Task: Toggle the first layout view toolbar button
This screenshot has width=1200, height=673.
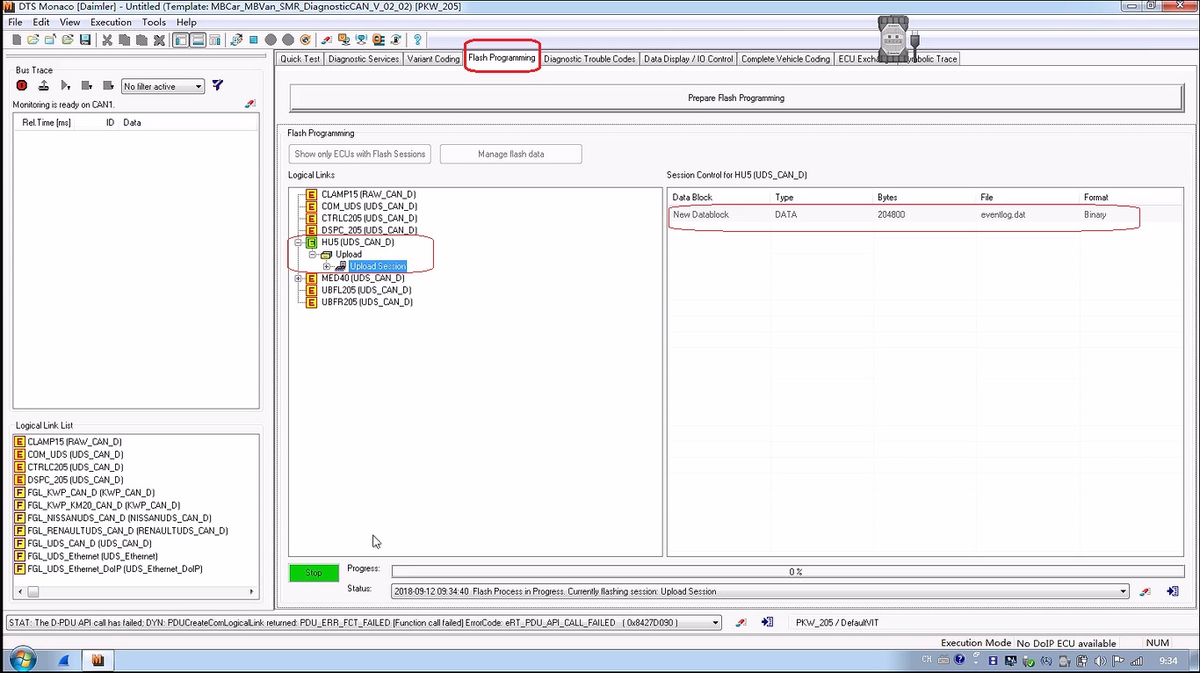Action: [181, 40]
